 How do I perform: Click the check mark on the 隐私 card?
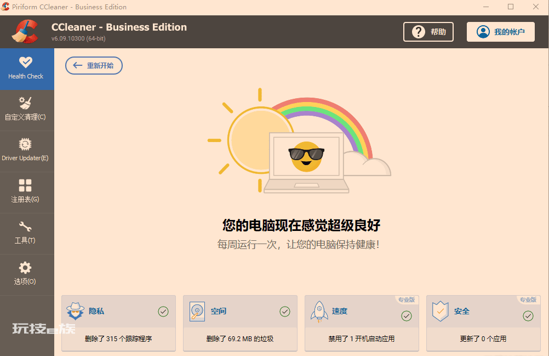[x=163, y=312]
